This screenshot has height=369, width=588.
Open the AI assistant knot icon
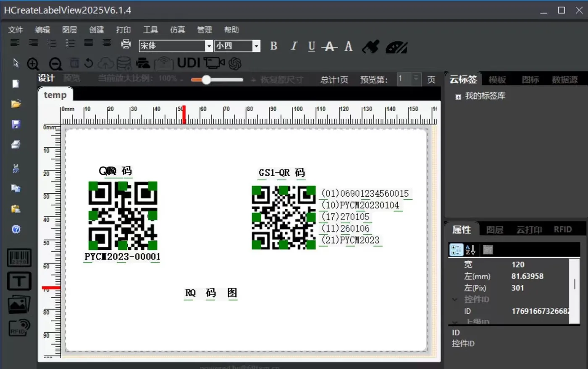[235, 64]
